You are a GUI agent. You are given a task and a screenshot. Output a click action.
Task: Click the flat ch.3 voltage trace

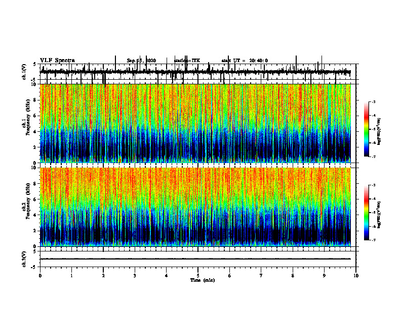(195, 259)
